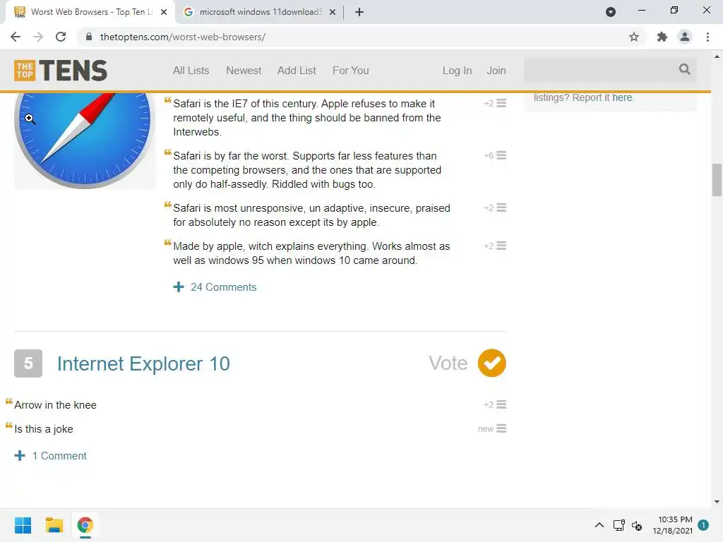723x542 pixels.
Task: Click the Vote label for Internet Explorer 10
Action: pyautogui.click(x=448, y=363)
